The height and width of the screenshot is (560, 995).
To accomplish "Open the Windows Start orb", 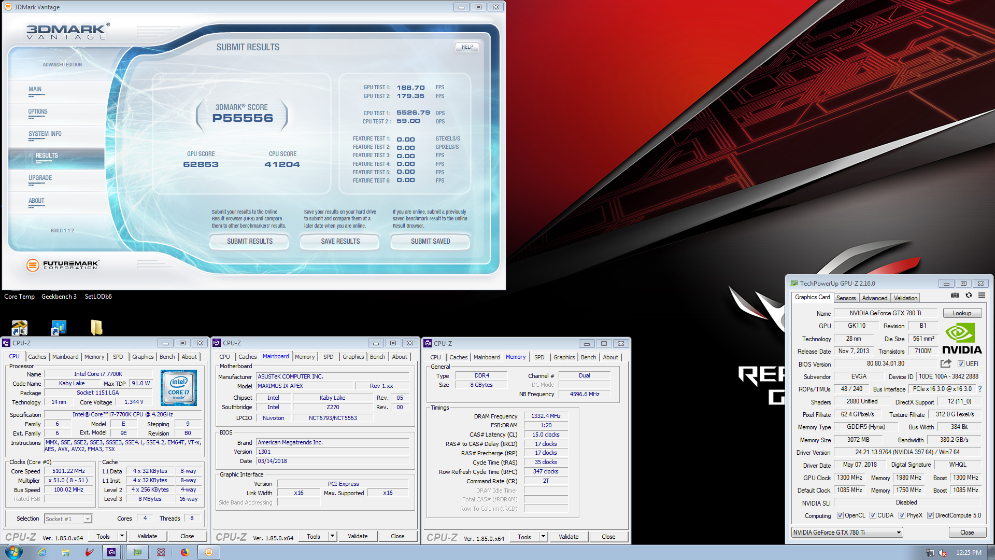I will (x=14, y=552).
